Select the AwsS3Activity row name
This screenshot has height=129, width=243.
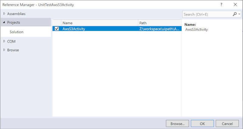74,29
